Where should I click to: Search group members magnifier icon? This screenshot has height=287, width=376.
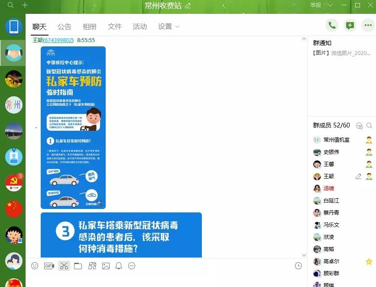click(369, 126)
